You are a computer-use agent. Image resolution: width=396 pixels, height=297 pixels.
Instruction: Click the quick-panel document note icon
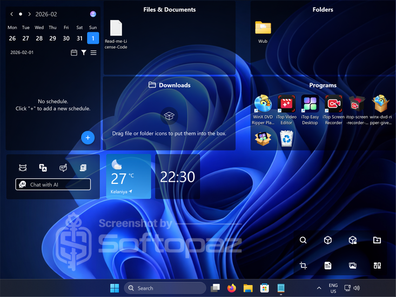328,266
